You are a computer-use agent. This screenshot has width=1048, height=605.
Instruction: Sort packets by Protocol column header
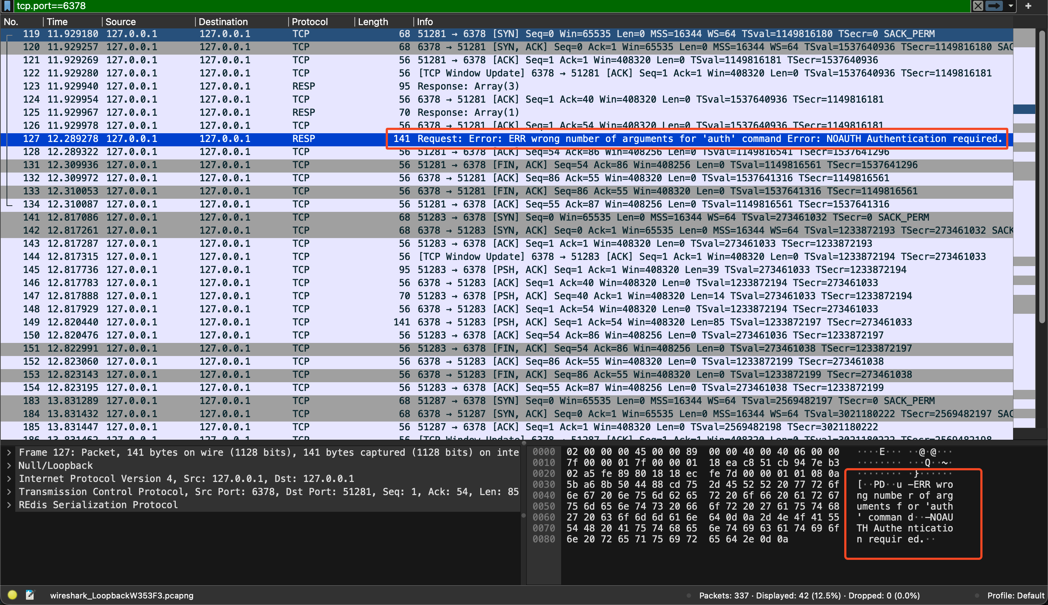click(x=309, y=21)
